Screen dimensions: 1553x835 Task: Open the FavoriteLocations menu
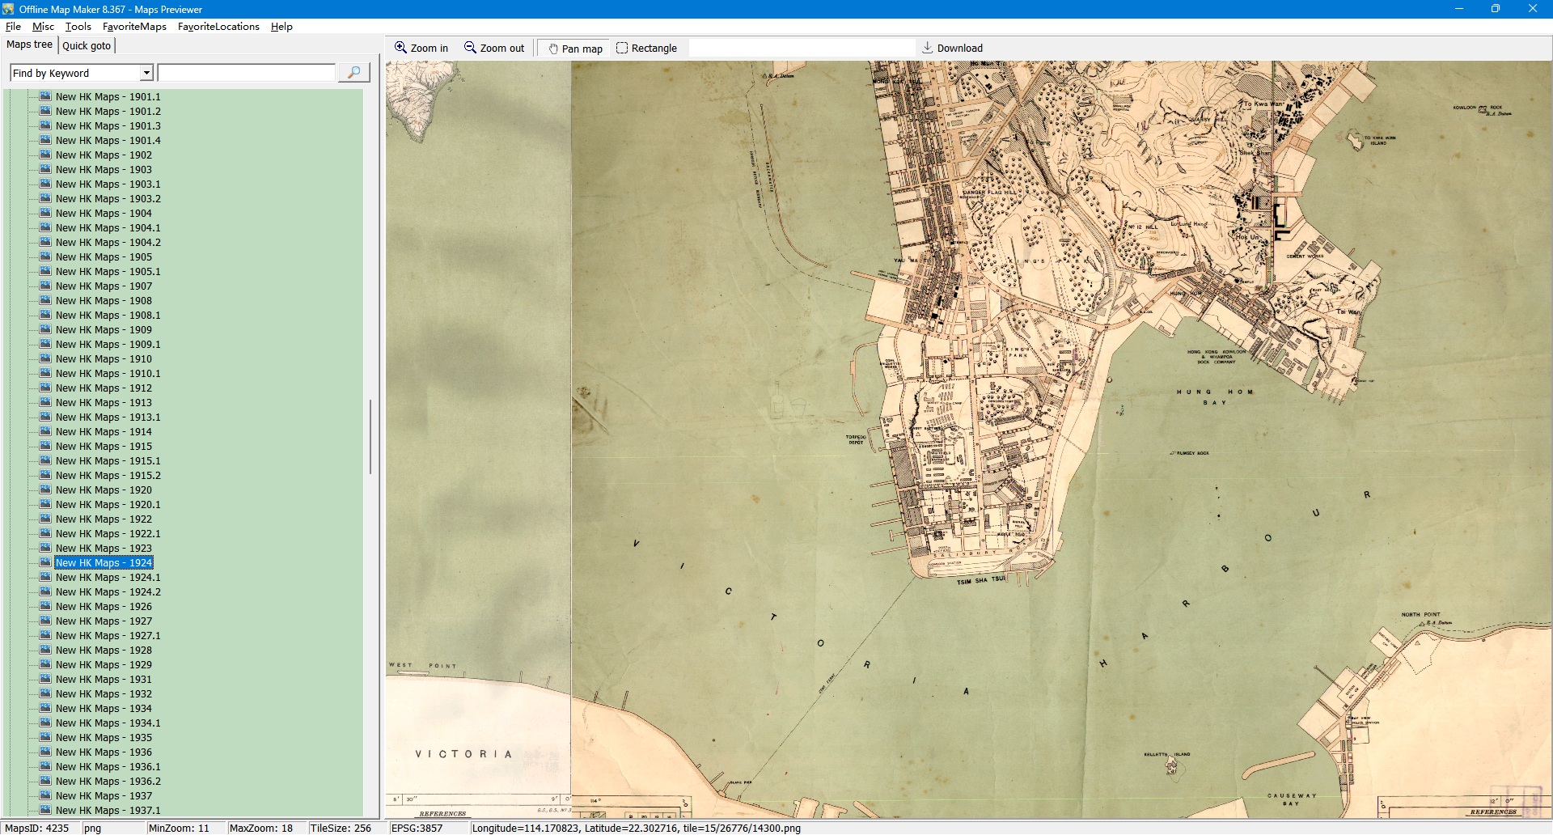coord(218,27)
